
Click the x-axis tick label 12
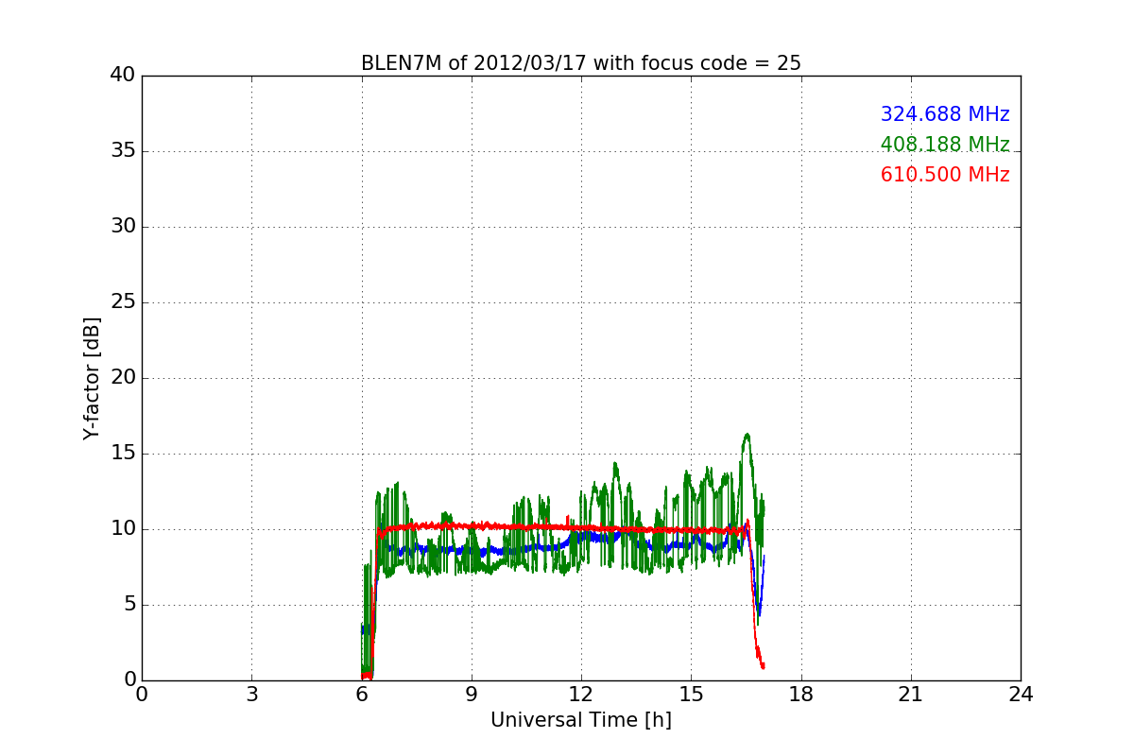coord(581,695)
